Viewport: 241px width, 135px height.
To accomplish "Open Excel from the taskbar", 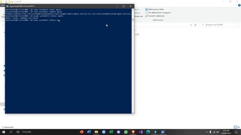I will point(111,132).
